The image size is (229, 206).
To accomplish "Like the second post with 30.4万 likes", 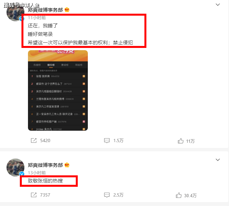I will 179,195.
